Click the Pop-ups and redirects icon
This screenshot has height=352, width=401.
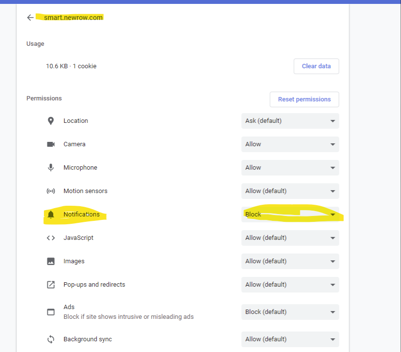[51, 285]
